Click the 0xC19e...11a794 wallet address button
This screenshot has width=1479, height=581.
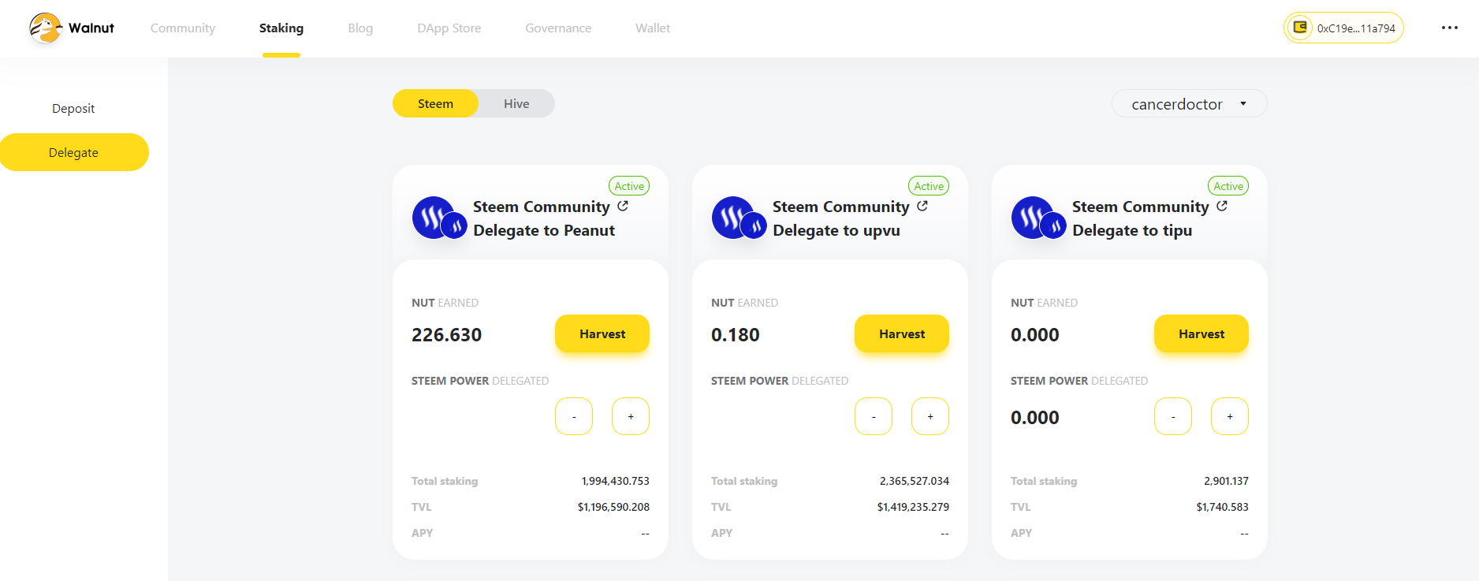click(1343, 28)
